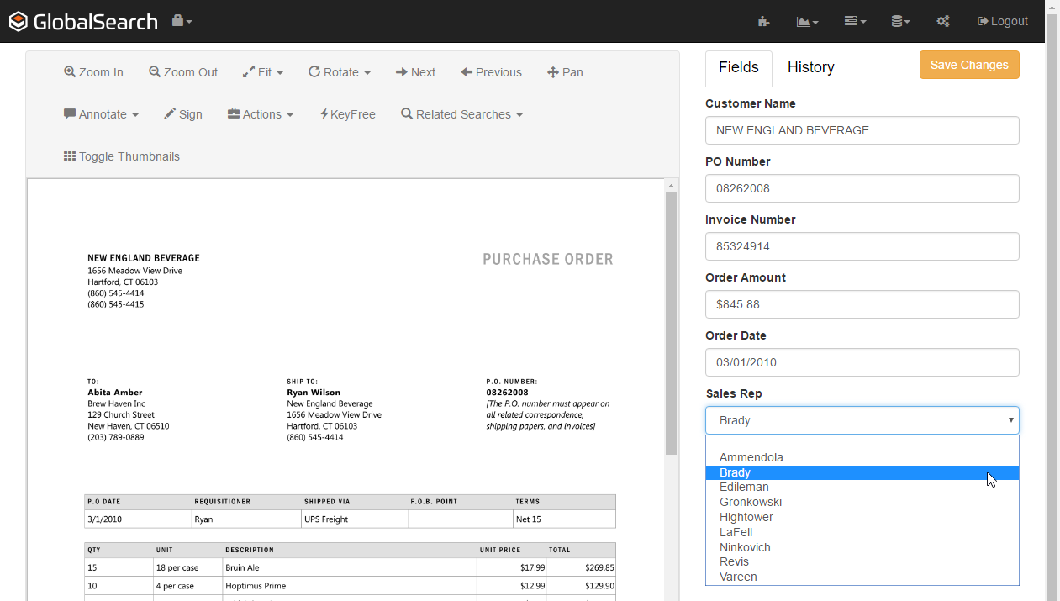Expand the Actions menu
This screenshot has height=601, width=1060.
(x=261, y=114)
